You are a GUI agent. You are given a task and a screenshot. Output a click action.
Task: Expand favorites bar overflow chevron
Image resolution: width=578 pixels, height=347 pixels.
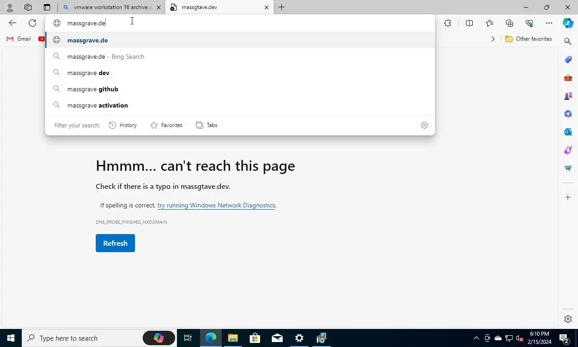click(x=493, y=39)
